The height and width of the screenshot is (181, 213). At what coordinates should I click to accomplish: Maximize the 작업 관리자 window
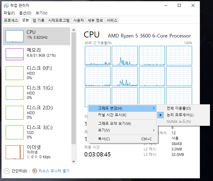pyautogui.click(x=179, y=6)
